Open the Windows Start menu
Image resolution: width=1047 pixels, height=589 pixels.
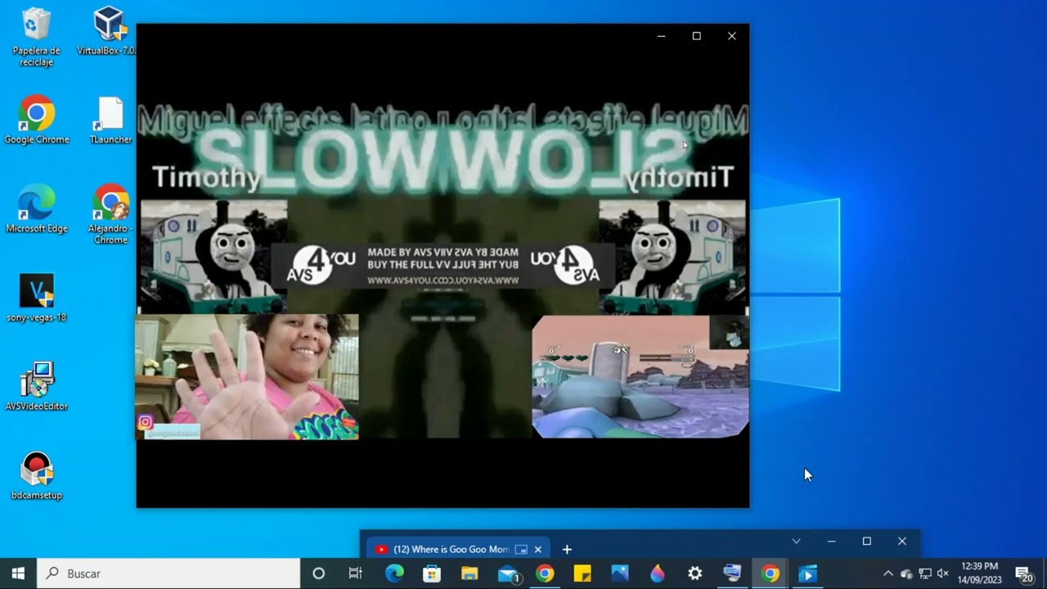[18, 573]
